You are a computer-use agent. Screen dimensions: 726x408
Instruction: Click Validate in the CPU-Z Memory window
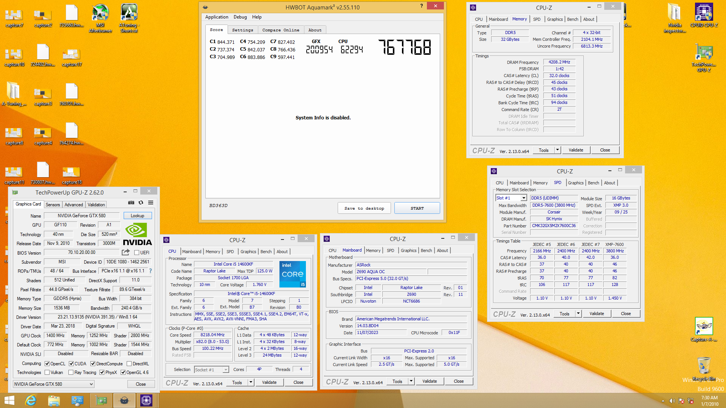576,150
